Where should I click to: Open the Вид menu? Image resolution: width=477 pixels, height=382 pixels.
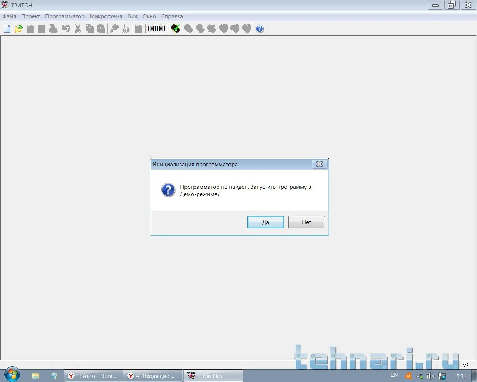(133, 16)
